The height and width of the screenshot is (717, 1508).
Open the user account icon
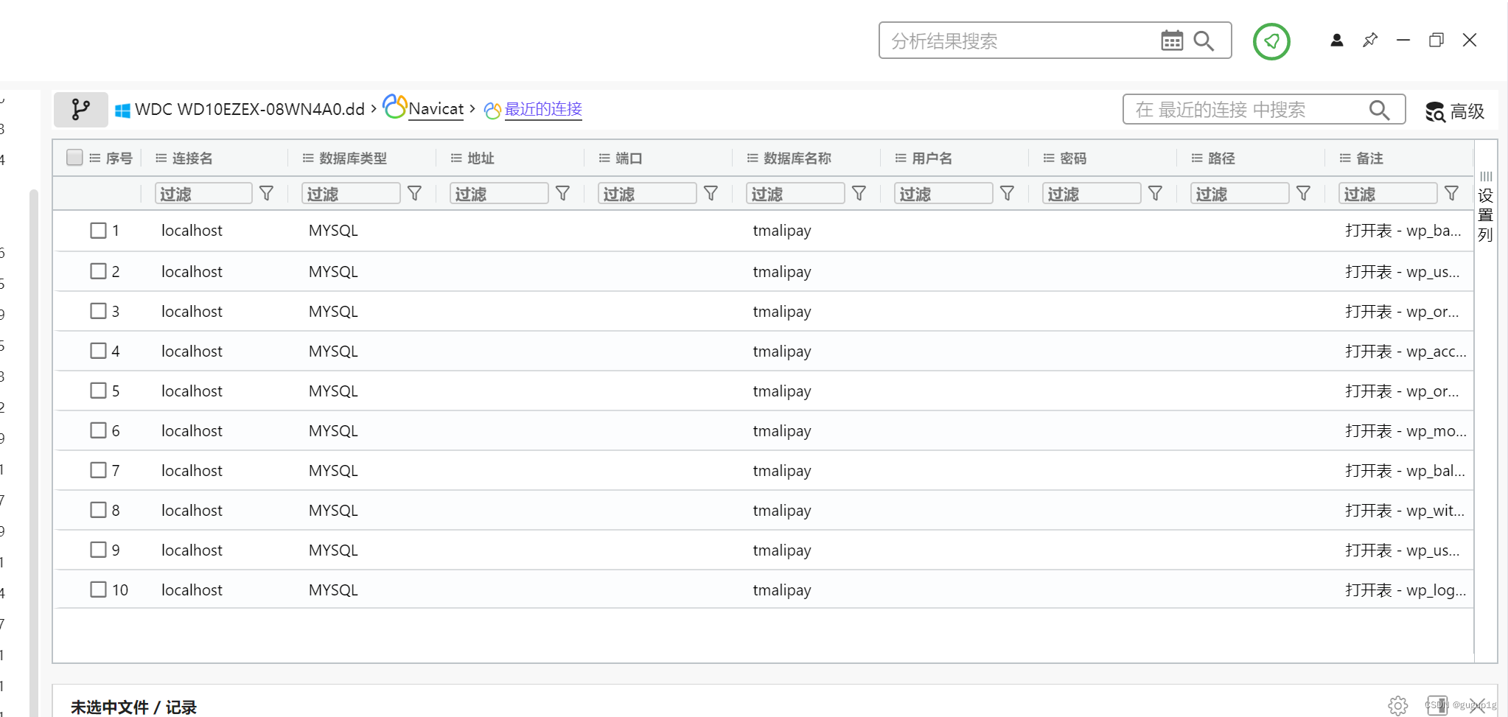click(x=1336, y=41)
